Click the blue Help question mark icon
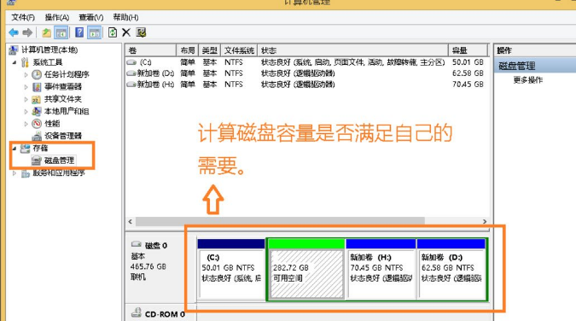The width and height of the screenshot is (576, 321). tap(79, 32)
